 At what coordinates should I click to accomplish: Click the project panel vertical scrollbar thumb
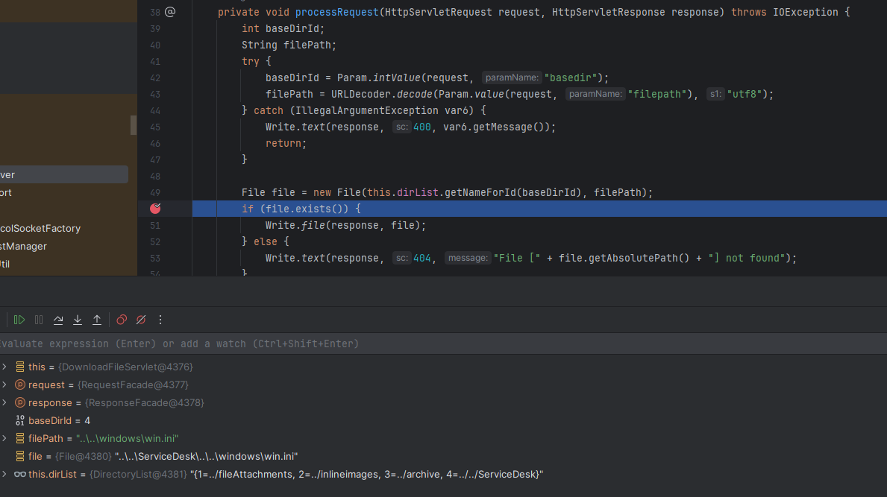(134, 125)
